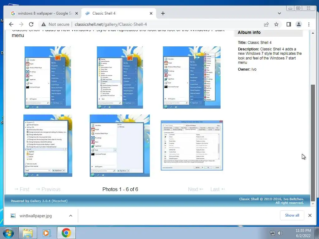Click the Last pagination link
Viewport: 319px width, 239px height.
tap(217, 190)
